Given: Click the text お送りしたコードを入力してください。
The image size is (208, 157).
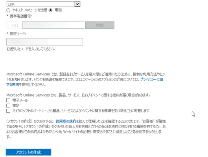Looking at the screenshot, I should click(x=31, y=49).
